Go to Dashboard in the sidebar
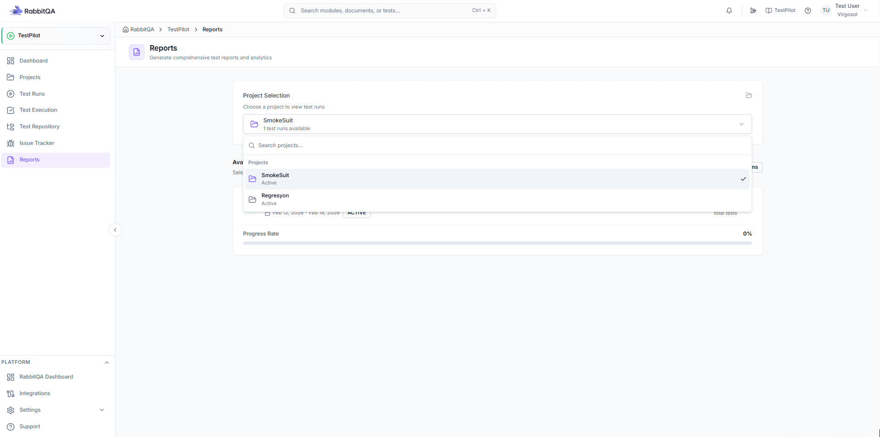 tap(56, 61)
